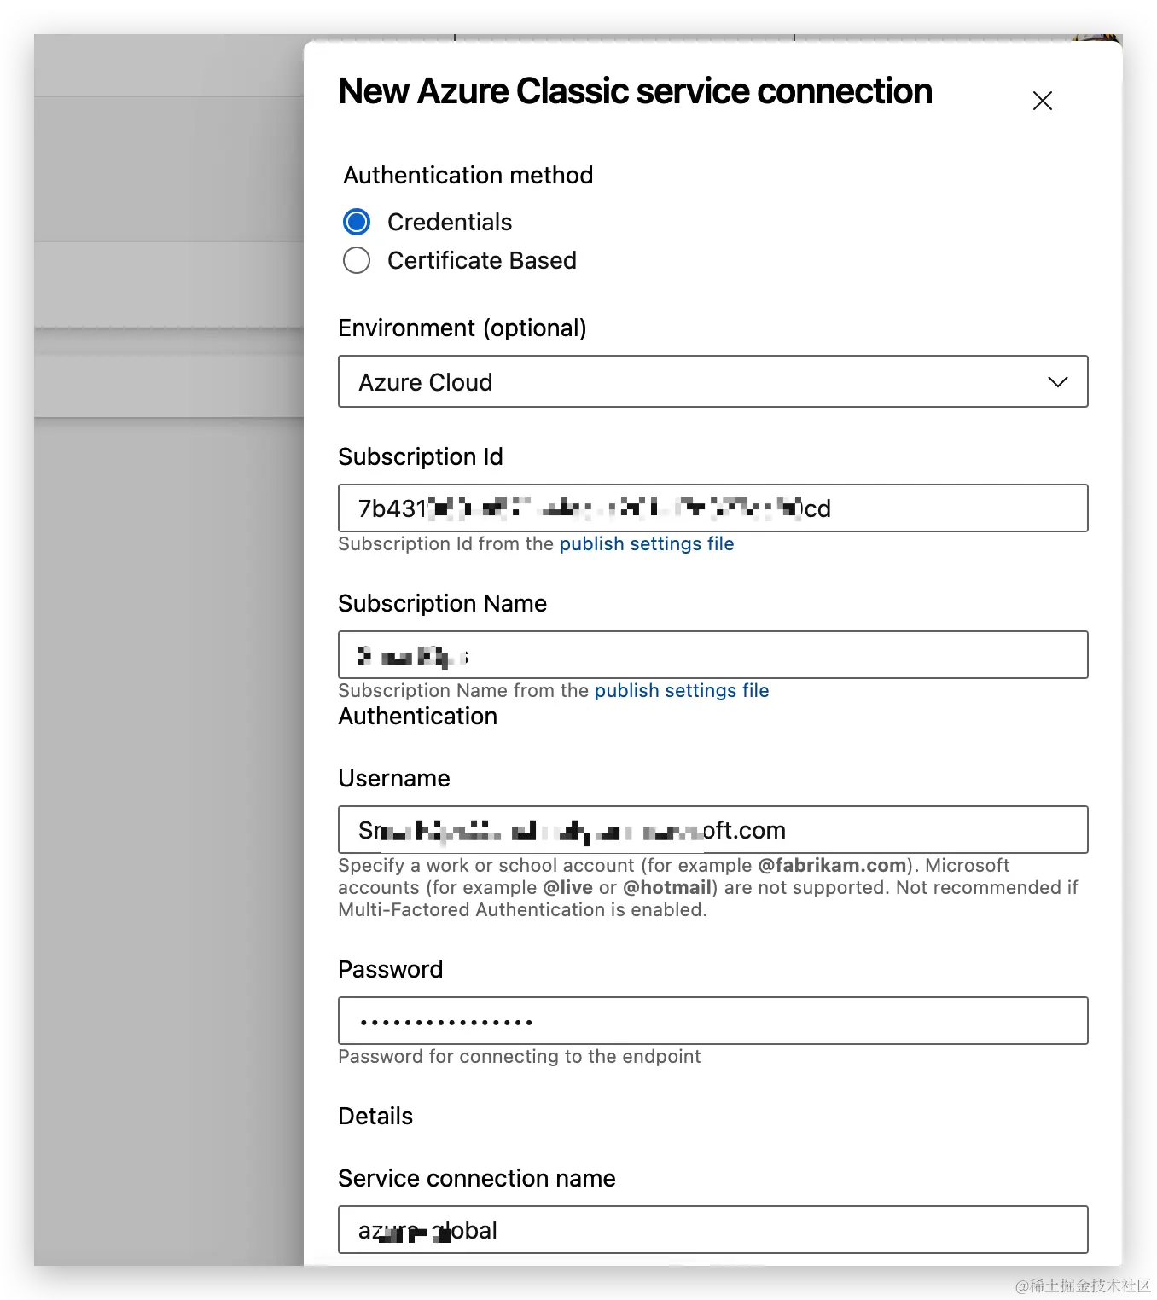Click the "Service connection name" label

pos(476,1179)
